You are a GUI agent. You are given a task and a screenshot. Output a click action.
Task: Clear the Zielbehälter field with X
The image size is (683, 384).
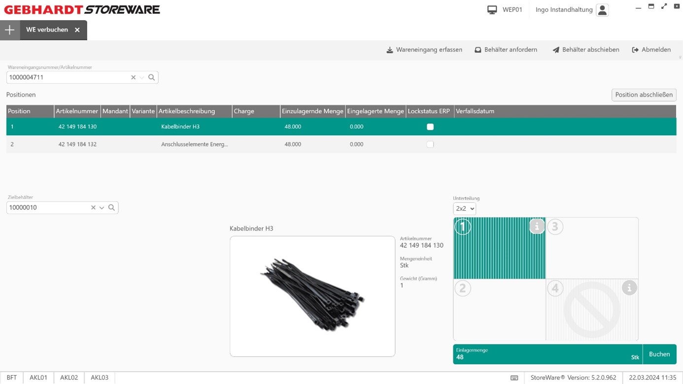pyautogui.click(x=93, y=208)
